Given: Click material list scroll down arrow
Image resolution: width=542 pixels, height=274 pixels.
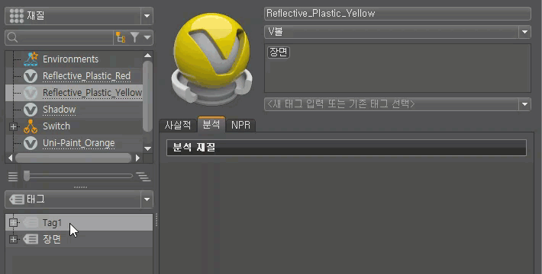Looking at the screenshot, I should [x=147, y=149].
